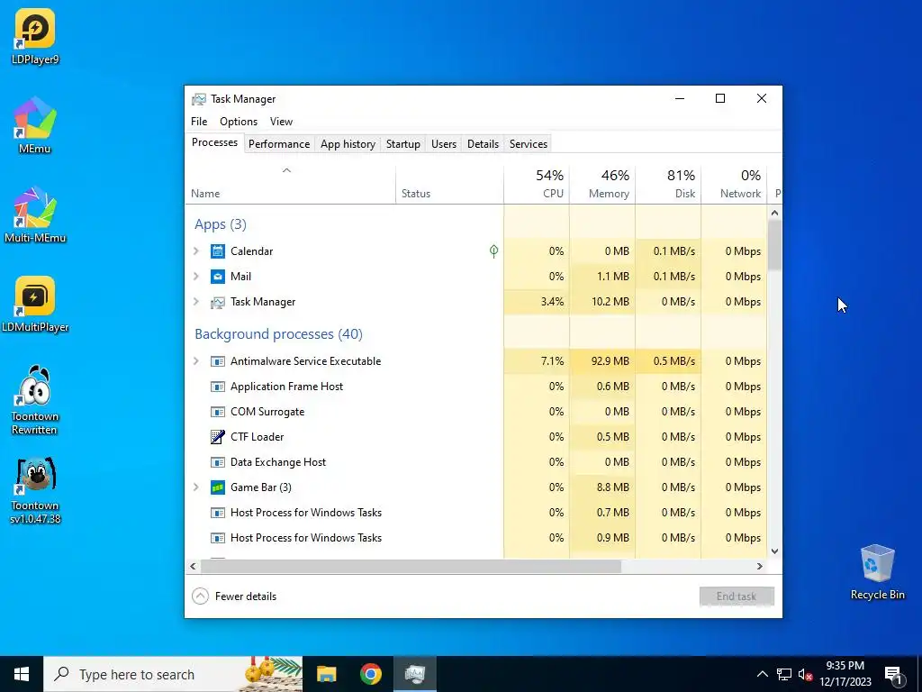Click the Mail app icon in process list

pos(218,277)
